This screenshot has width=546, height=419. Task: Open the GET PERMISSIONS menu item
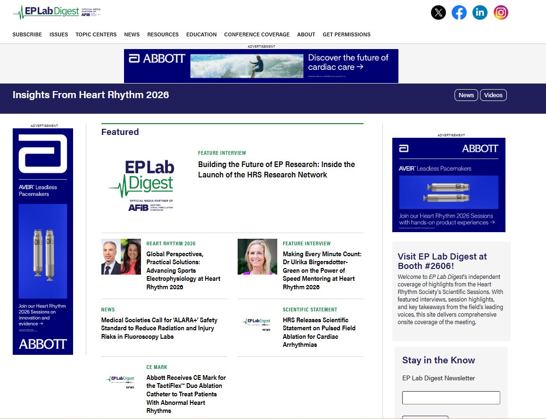pyautogui.click(x=347, y=34)
